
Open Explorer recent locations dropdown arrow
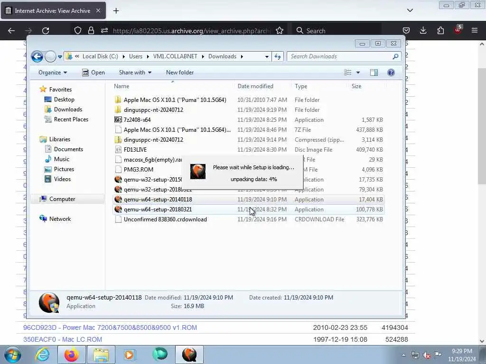[x=60, y=57]
